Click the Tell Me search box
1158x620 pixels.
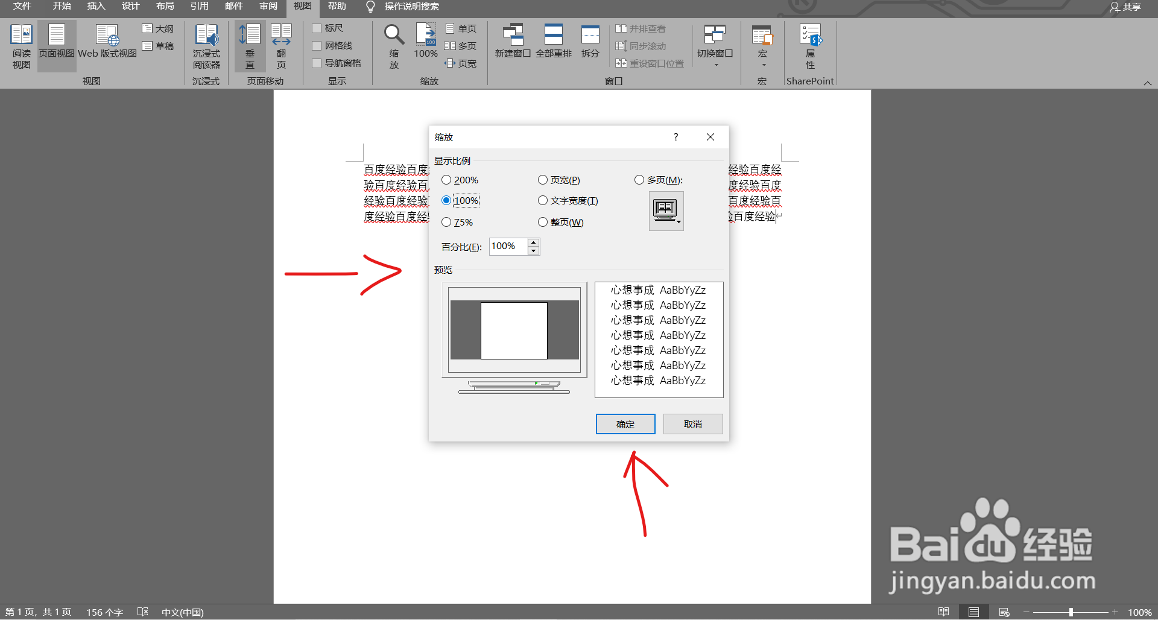(x=412, y=7)
